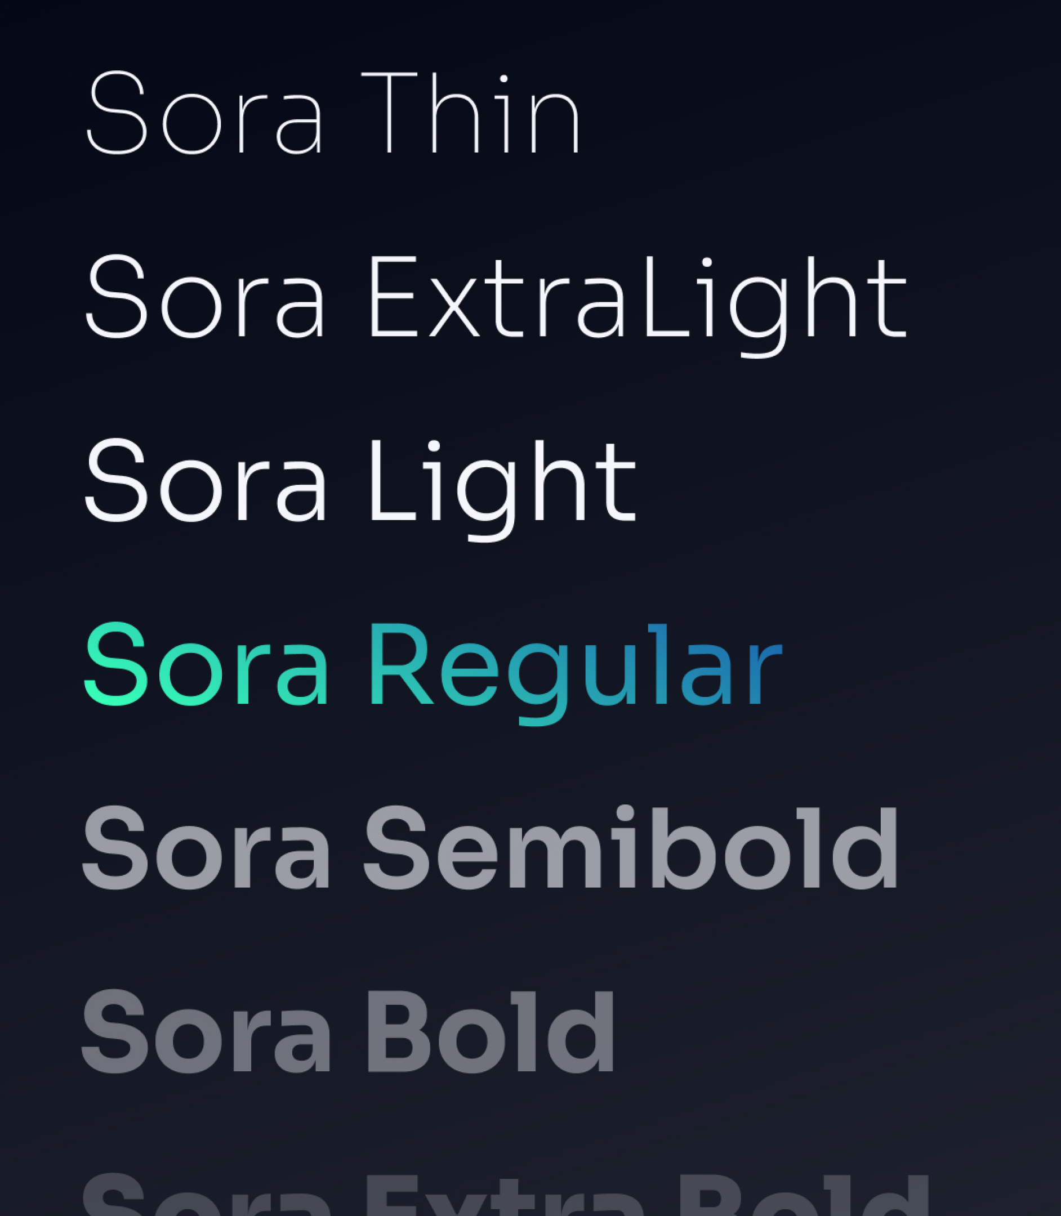1061x1216 pixels.
Task: Choose the Sora Bold option
Action: click(x=348, y=1032)
